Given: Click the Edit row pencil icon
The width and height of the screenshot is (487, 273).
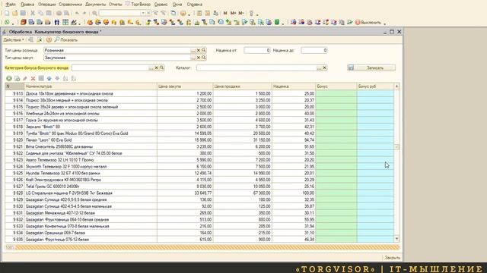Looking at the screenshot, I should pos(25,79).
